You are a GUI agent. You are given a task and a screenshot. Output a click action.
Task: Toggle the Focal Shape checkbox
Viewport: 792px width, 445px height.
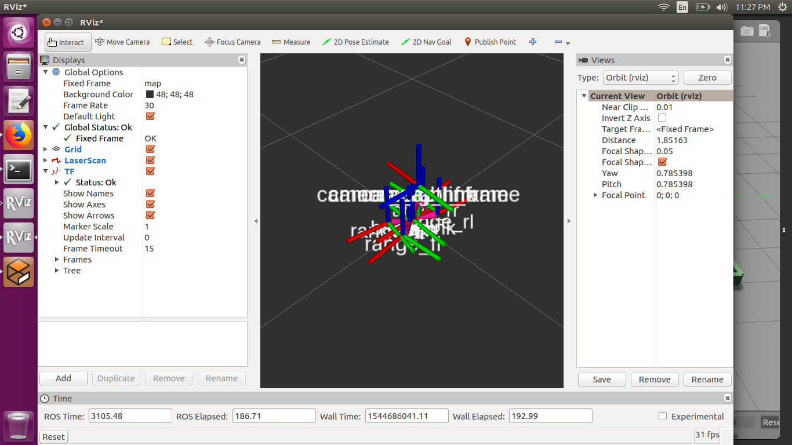click(662, 162)
